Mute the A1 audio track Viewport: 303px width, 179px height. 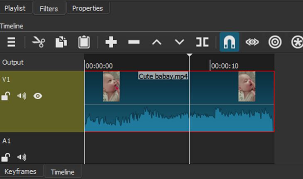click(22, 157)
